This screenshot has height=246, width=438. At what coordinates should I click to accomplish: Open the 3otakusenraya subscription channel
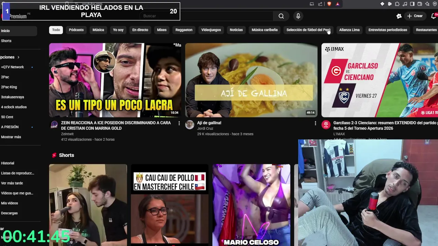18,97
